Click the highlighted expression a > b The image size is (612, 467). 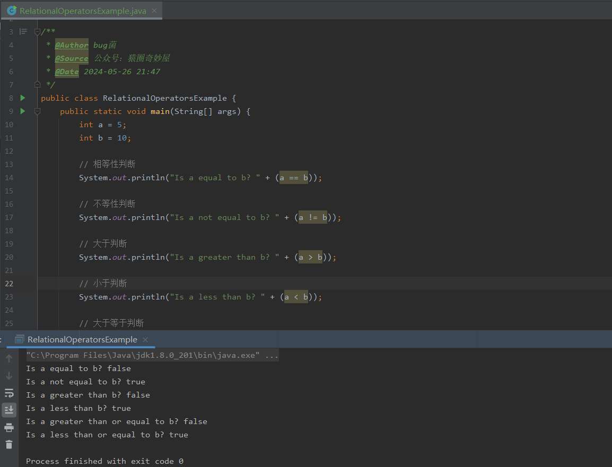[x=311, y=258]
